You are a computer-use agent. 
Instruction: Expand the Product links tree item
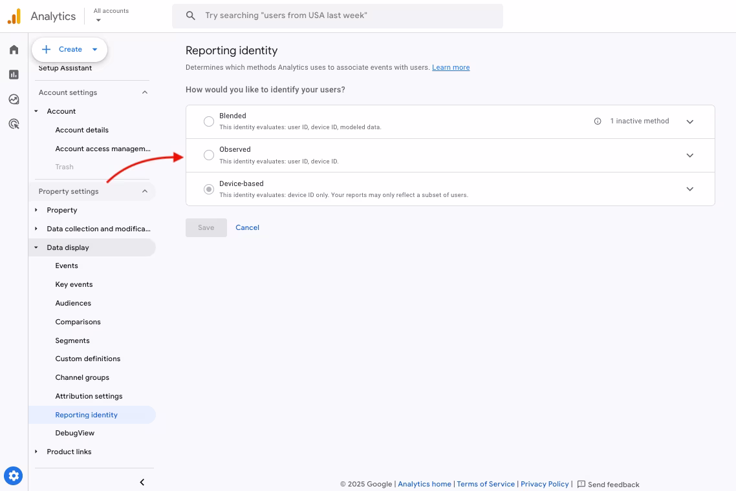click(36, 452)
